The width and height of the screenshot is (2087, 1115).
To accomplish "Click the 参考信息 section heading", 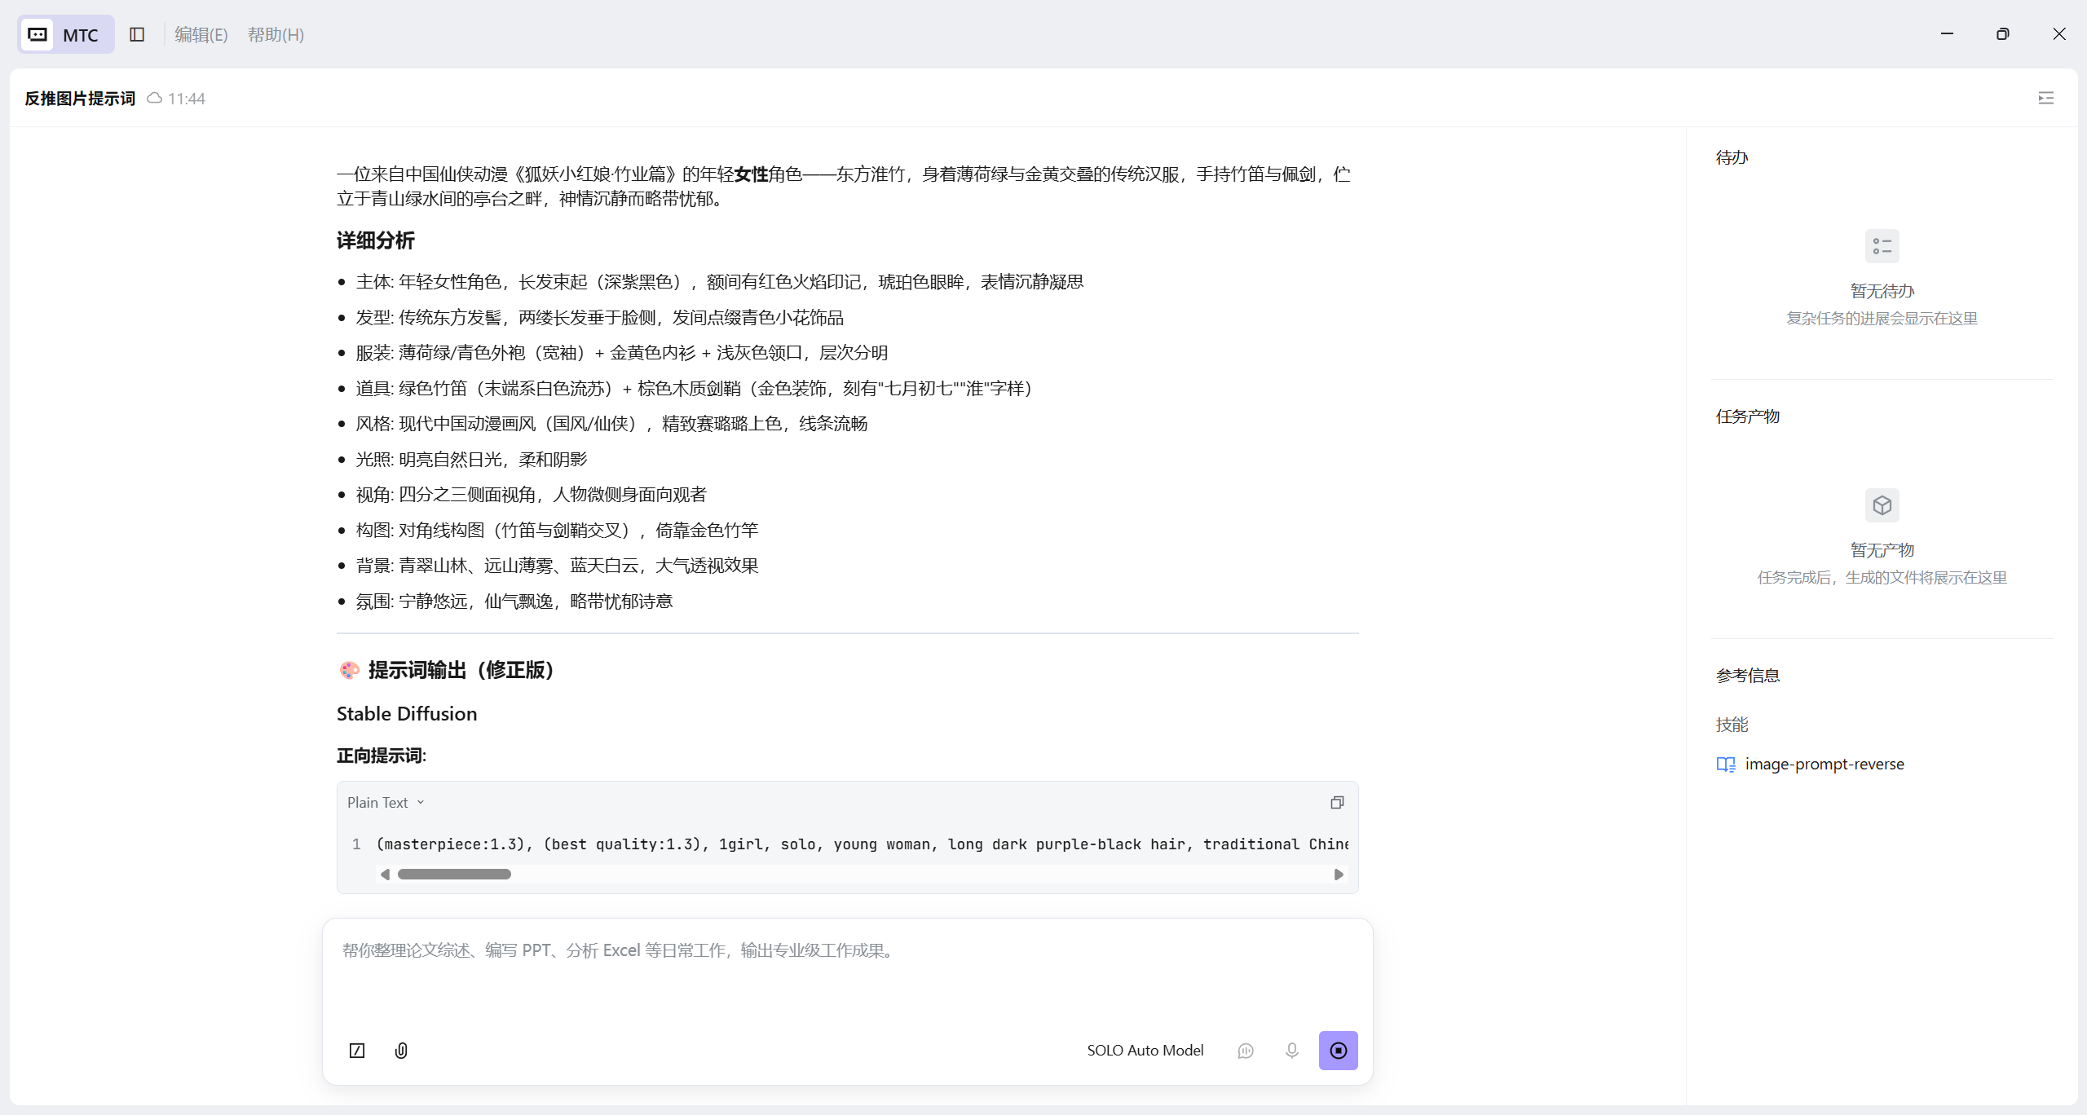I will [1747, 676].
